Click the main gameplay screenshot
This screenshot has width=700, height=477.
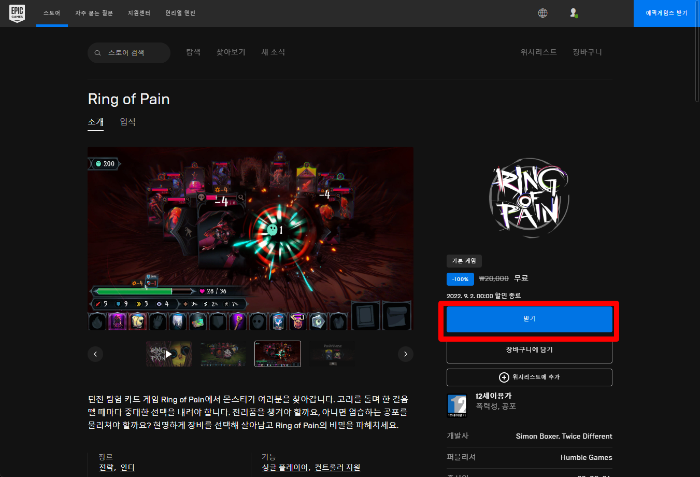click(x=250, y=238)
